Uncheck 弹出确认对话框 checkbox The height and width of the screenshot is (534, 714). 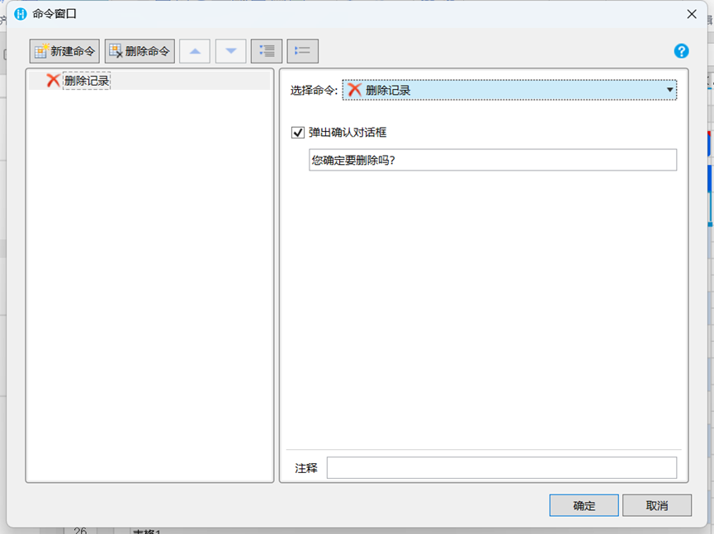click(298, 133)
